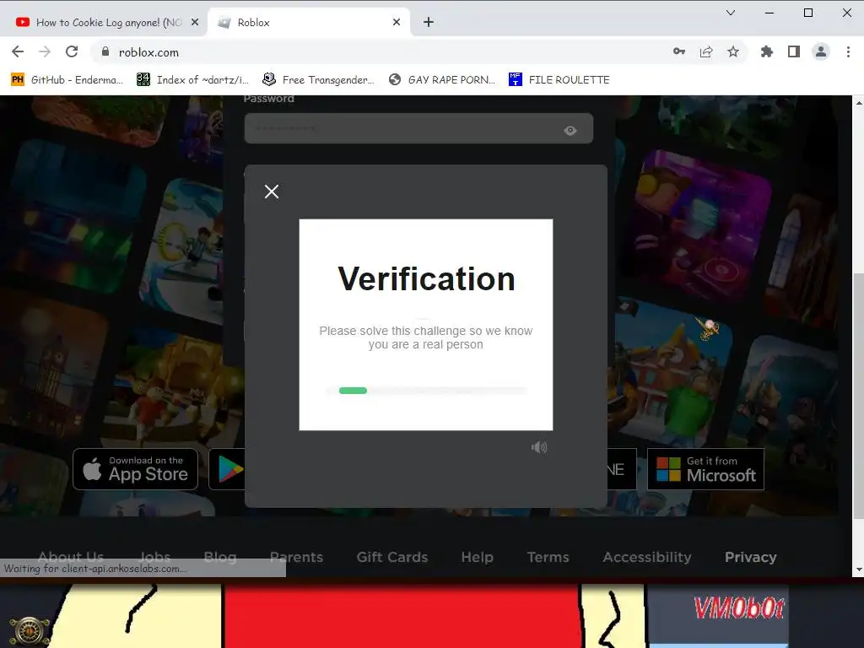
Task: Close the Roblox tab
Action: pyautogui.click(x=397, y=22)
